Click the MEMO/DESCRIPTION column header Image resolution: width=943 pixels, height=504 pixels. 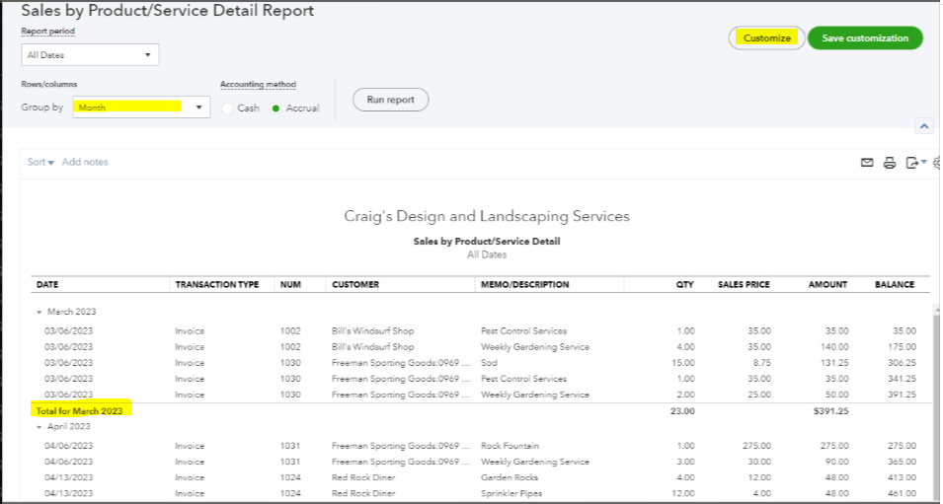[x=525, y=285]
